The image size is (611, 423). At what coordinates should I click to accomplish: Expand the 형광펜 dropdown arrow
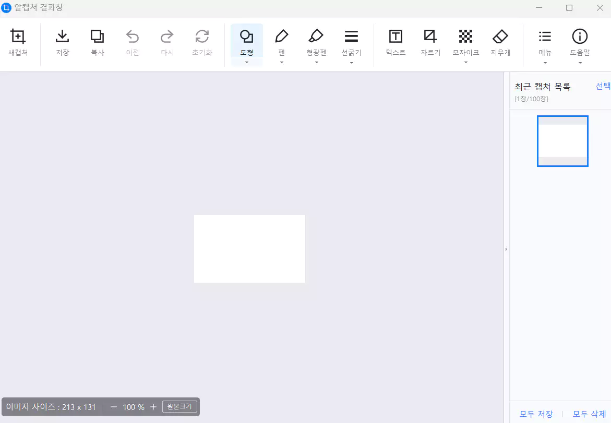(x=316, y=62)
